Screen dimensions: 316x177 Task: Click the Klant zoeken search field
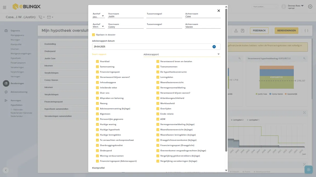[265, 7]
